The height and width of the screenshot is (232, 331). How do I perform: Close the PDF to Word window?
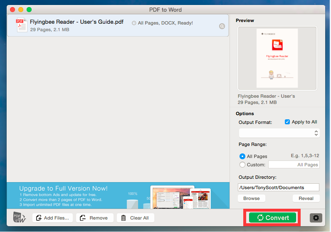(12, 10)
